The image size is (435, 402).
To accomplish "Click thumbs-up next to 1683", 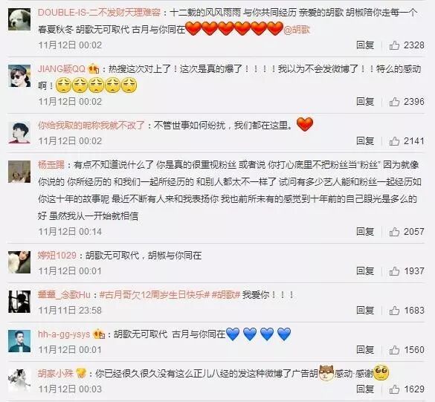I will [x=394, y=311].
